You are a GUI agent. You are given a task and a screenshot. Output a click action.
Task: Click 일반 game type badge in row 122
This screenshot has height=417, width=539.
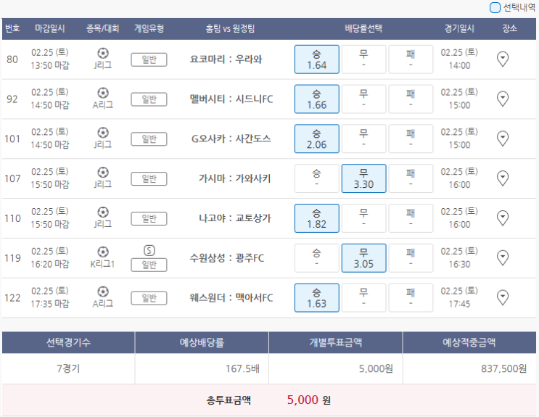149,298
